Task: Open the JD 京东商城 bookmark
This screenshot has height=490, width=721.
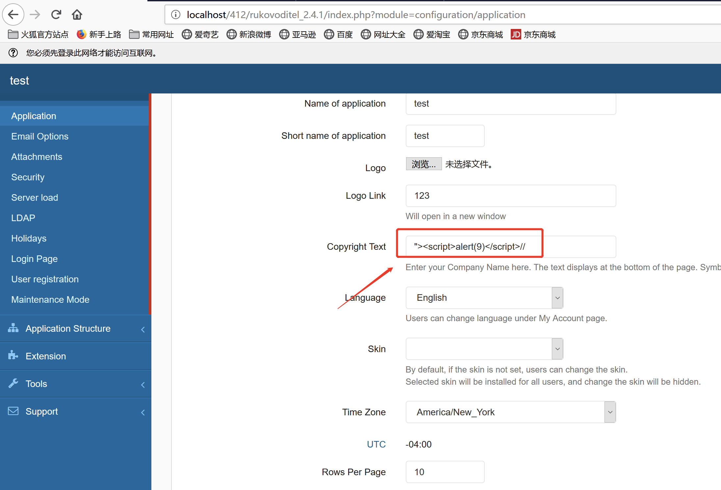Action: [533, 34]
